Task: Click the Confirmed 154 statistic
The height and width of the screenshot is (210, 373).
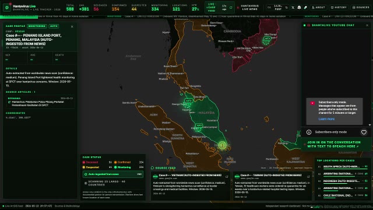Action: click(x=119, y=8)
